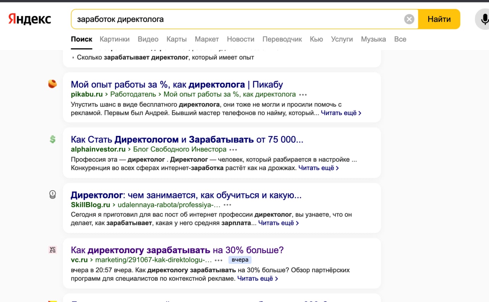Activate voice search microphone icon
This screenshot has width=489, height=302.
tap(484, 19)
